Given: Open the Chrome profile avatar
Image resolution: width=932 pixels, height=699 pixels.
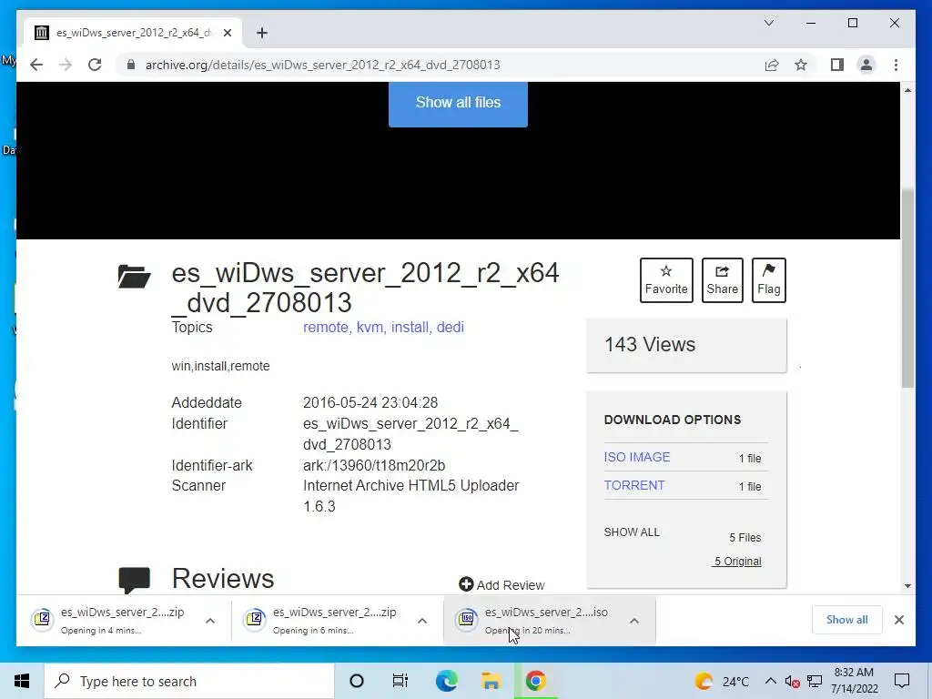Looking at the screenshot, I should coord(866,65).
